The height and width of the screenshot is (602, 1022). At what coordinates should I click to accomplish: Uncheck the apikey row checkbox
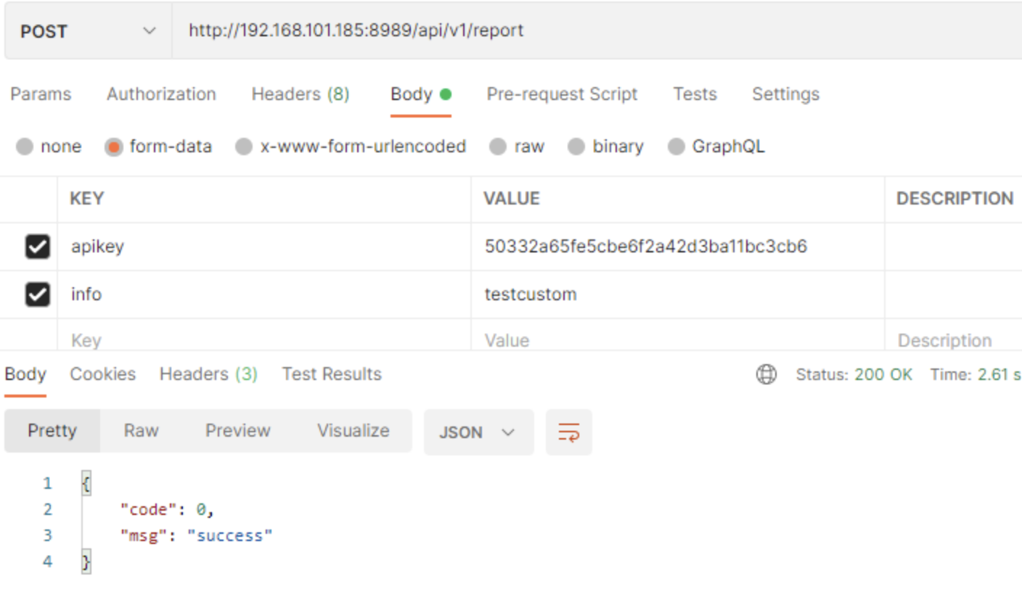click(37, 247)
